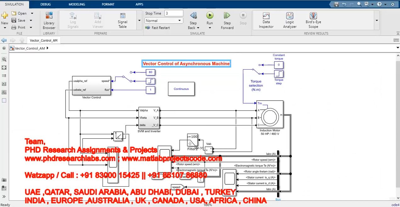This screenshot has width=400, height=207.
Task: Expand the Save dropdown arrow
Action: click(x=31, y=20)
